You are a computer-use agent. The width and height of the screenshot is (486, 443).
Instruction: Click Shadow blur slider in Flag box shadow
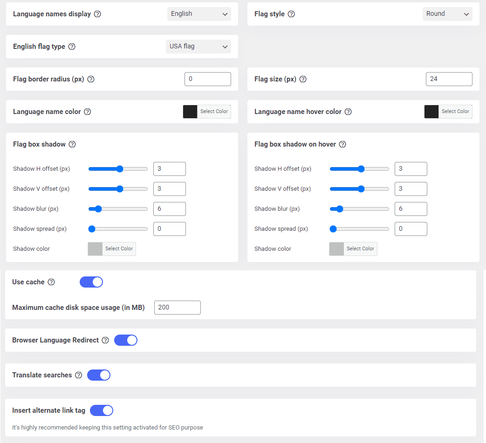(118, 209)
